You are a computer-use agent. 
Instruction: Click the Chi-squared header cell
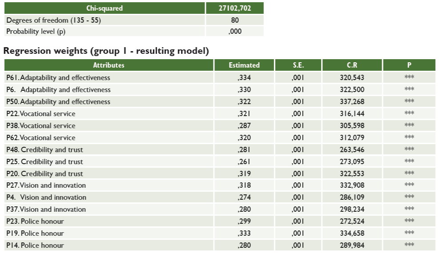[x=105, y=8]
